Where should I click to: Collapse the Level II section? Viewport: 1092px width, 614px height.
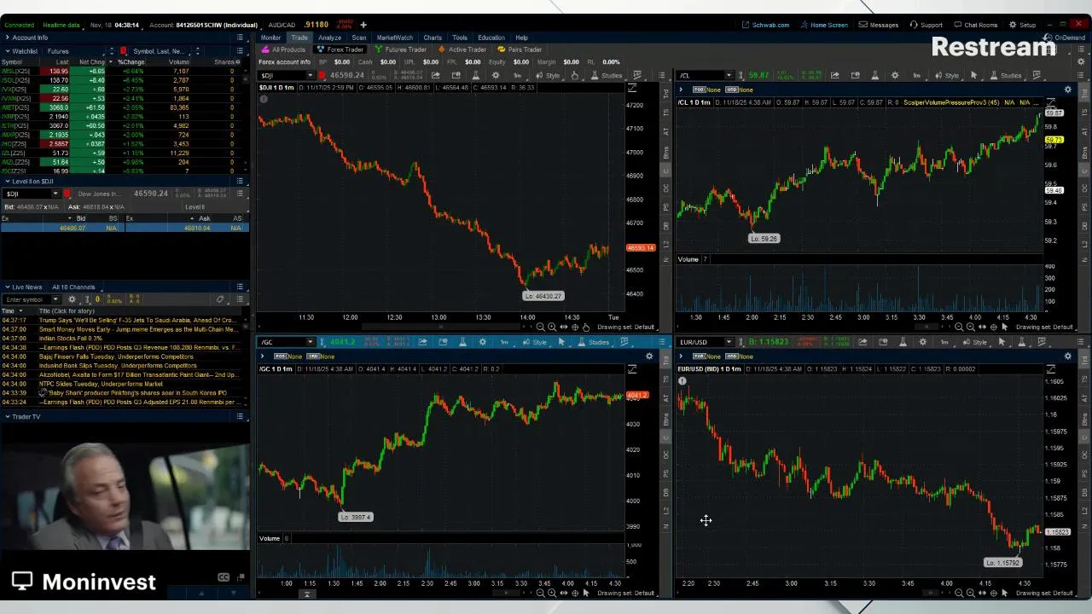tap(7, 182)
